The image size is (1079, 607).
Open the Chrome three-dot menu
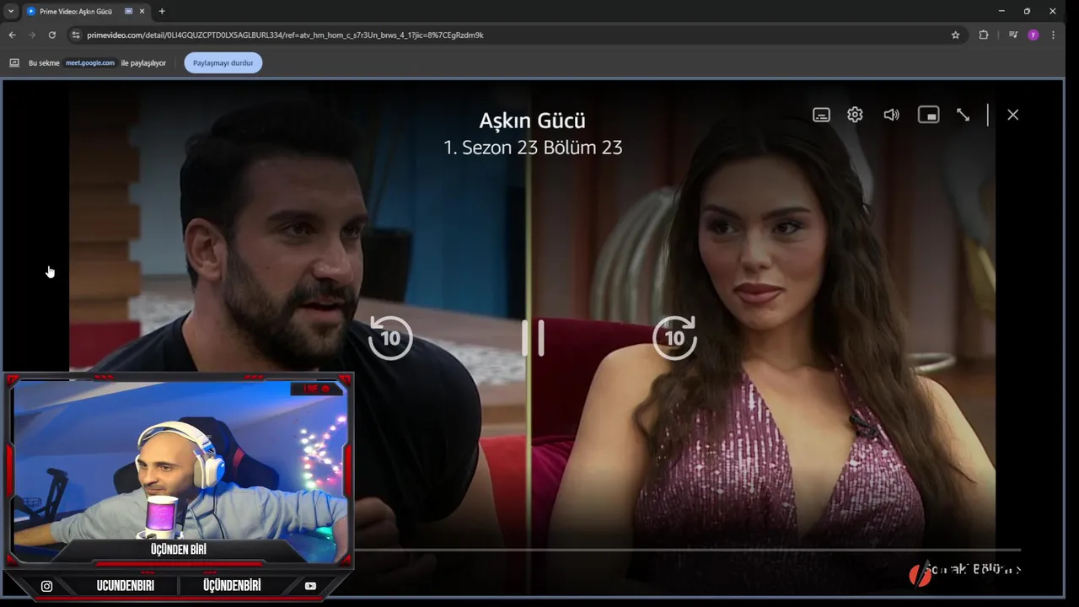click(1054, 35)
